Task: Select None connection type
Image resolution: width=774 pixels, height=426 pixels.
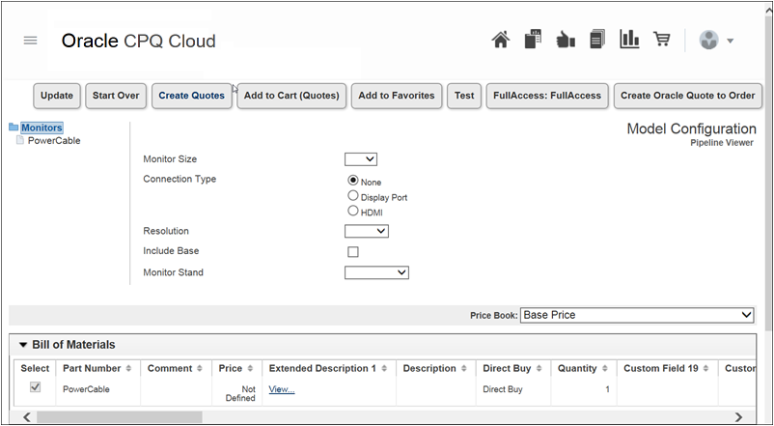Action: (x=352, y=181)
